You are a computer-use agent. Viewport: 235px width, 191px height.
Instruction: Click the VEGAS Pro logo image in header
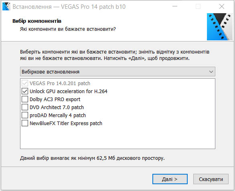220,27
